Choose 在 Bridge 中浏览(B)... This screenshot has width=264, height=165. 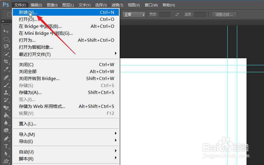click(x=66, y=26)
